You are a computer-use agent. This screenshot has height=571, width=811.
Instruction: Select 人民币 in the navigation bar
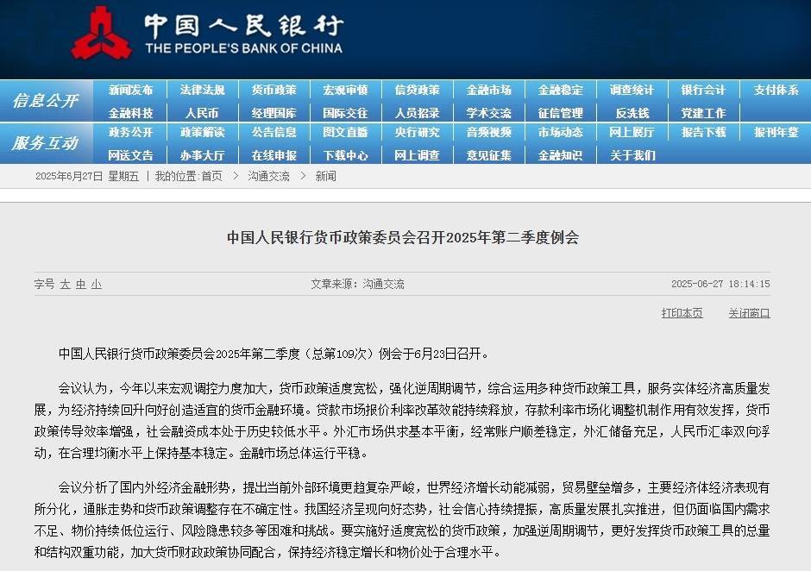click(202, 113)
